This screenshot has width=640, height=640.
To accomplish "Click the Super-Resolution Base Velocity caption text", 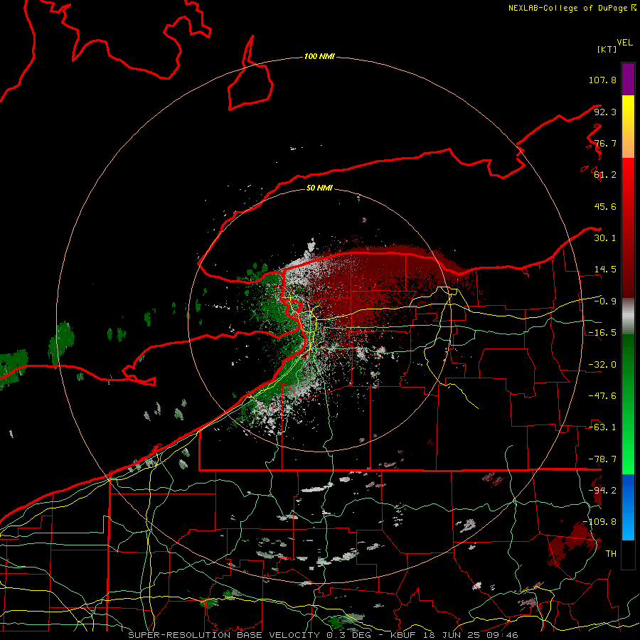I will (x=324, y=635).
